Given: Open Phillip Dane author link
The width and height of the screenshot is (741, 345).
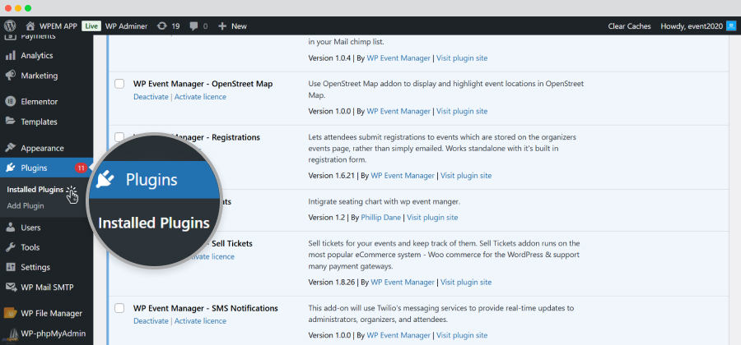Looking at the screenshot, I should pos(381,218).
